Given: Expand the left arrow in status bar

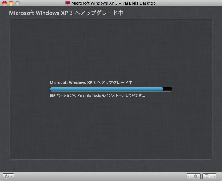Looking at the screenshot, I should pos(189,176).
